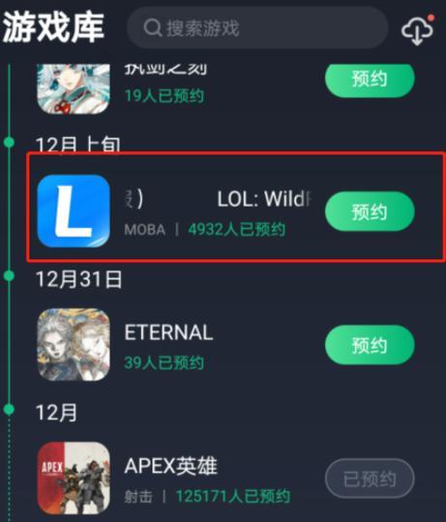Viewport: 446px width, 522px height.
Task: Open the cloud download manager icon
Action: [418, 30]
